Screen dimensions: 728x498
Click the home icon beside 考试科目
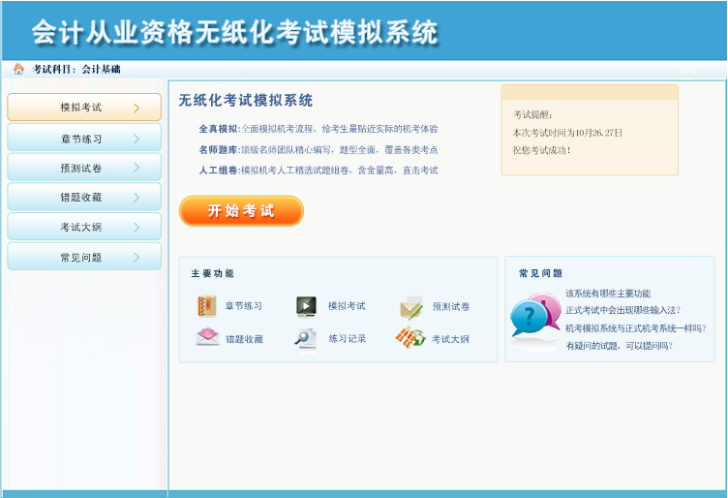18,69
